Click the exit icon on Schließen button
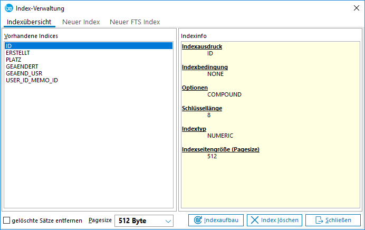Screen dimensions: 365x230 319,221
